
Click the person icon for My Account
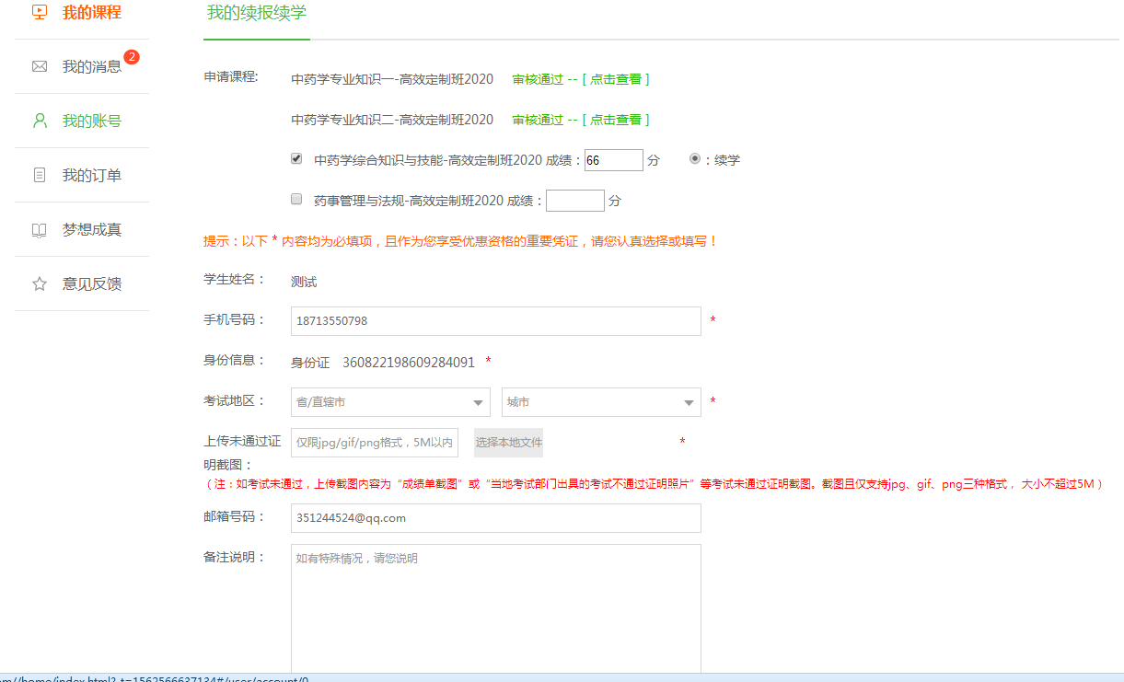pyautogui.click(x=39, y=121)
